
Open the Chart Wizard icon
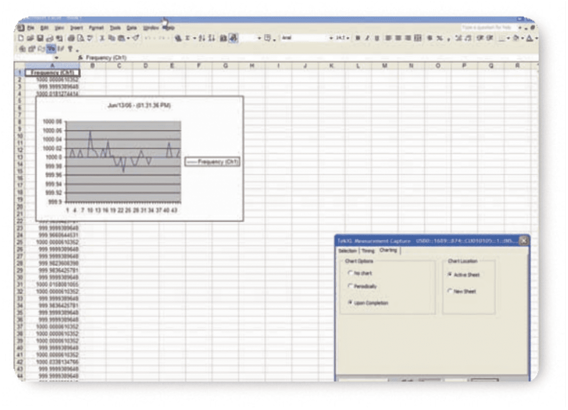click(x=223, y=39)
